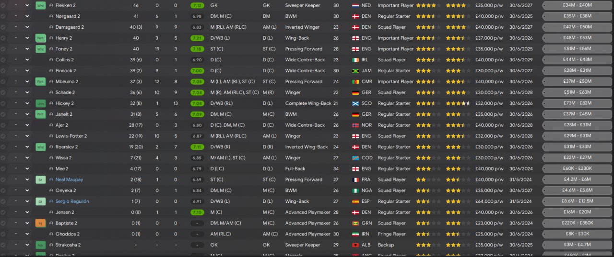
Task: Click Roerslev 2 player name
Action: pos(67,147)
